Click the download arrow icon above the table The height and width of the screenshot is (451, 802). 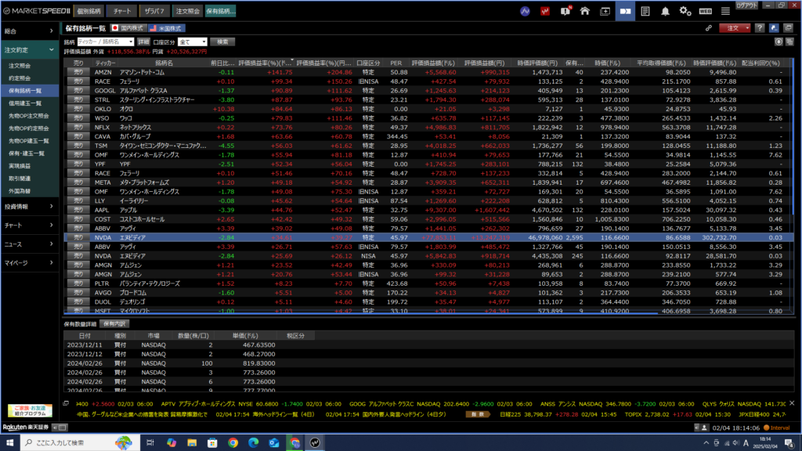pyautogui.click(x=779, y=42)
